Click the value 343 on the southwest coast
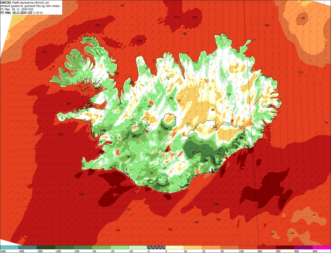Image resolution: width=331 pixels, height=253 pixels. point(91,170)
